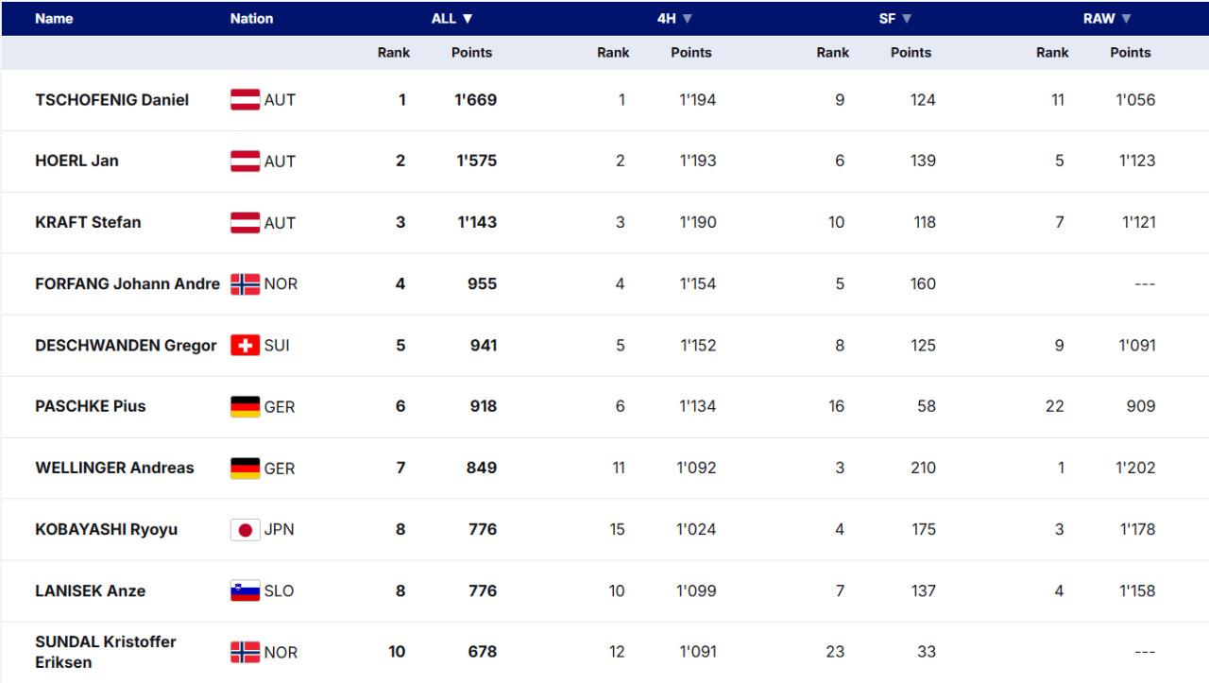
Task: Sort table by SF column arrow
Action: pyautogui.click(x=907, y=19)
